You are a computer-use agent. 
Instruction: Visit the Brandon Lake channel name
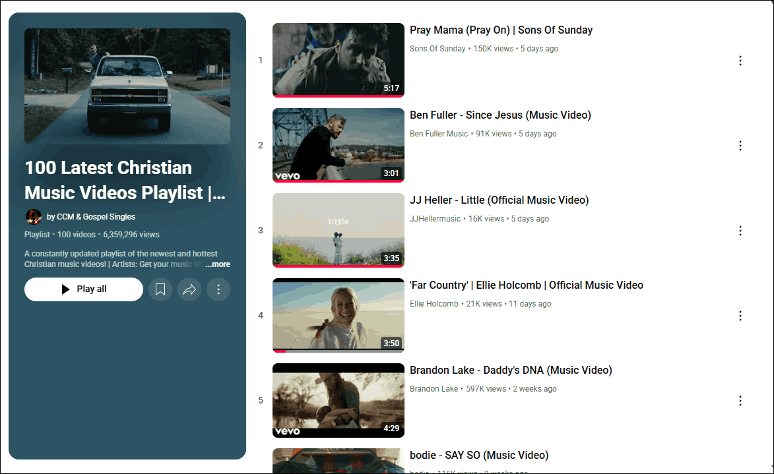point(434,389)
